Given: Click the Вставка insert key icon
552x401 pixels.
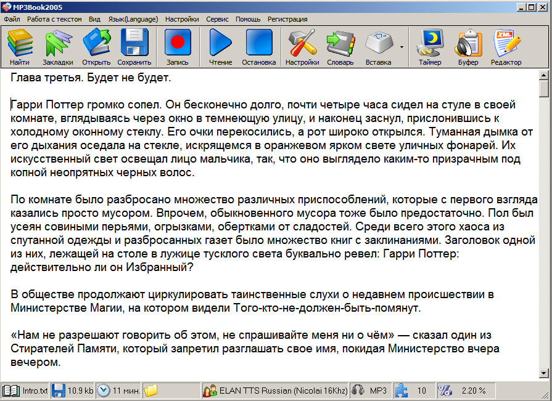Looking at the screenshot, I should pos(379,47).
